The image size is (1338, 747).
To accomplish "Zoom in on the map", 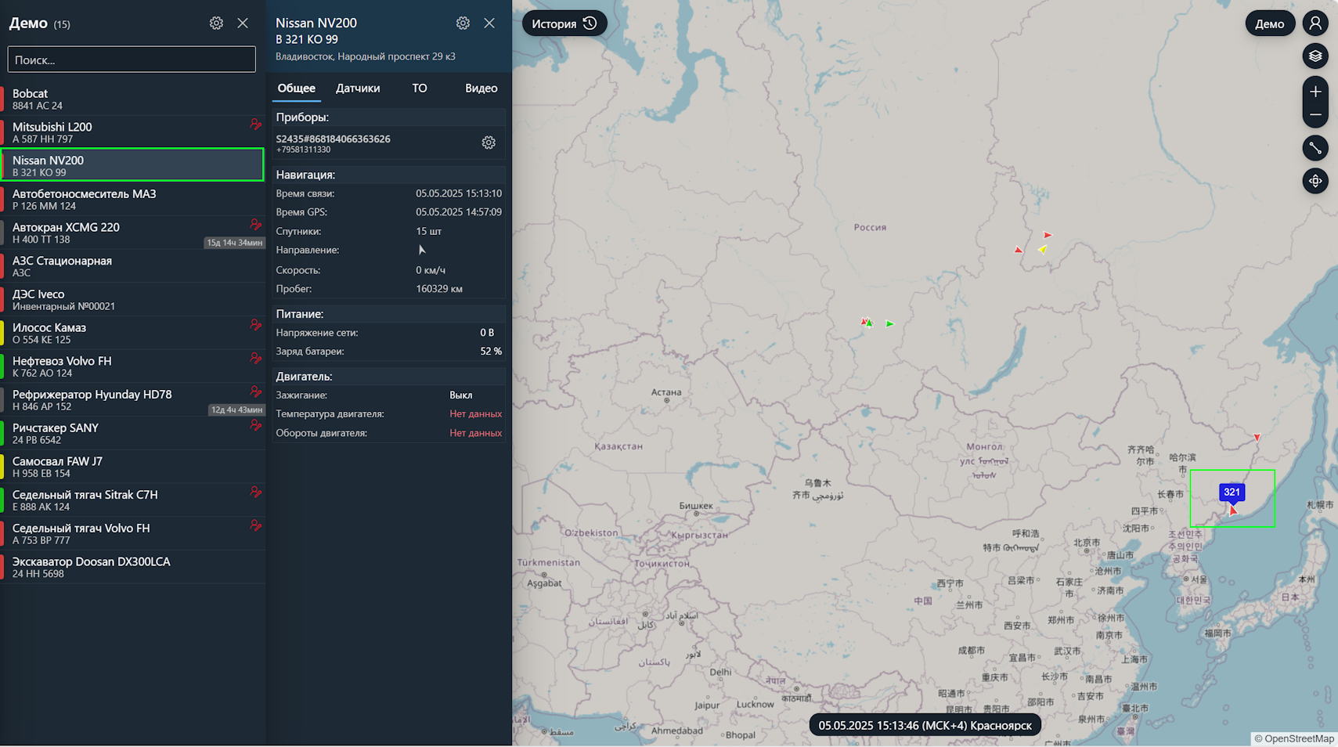I will [x=1315, y=92].
